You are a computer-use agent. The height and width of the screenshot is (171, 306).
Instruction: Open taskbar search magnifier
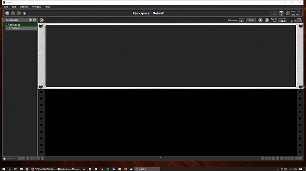tap(9, 169)
